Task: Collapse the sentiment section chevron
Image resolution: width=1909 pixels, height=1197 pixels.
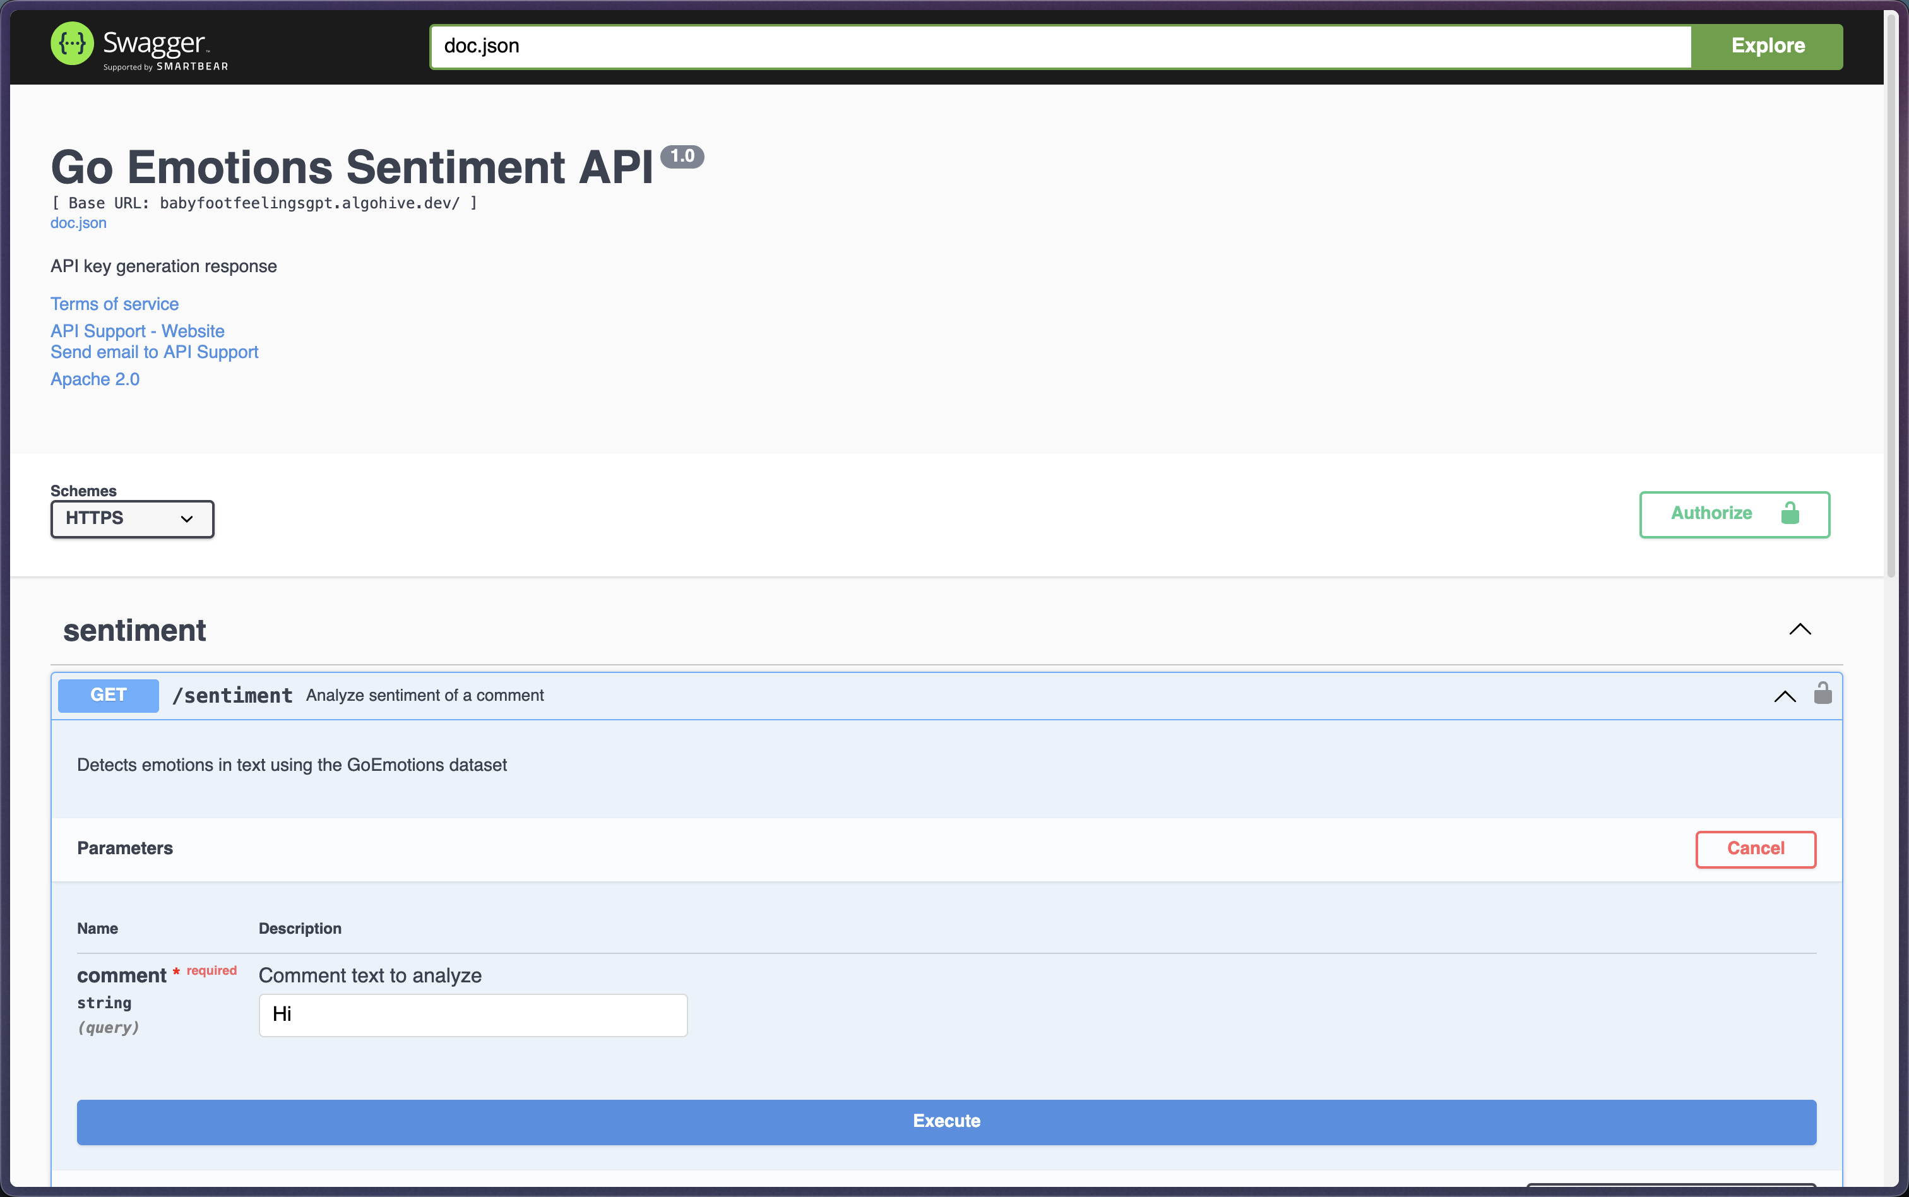Action: 1800,629
